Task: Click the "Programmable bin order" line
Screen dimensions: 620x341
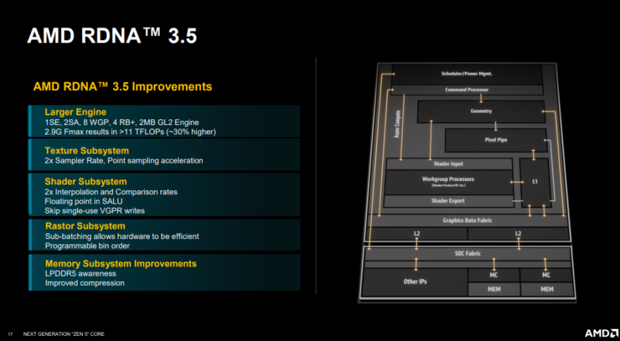Action: [87, 246]
